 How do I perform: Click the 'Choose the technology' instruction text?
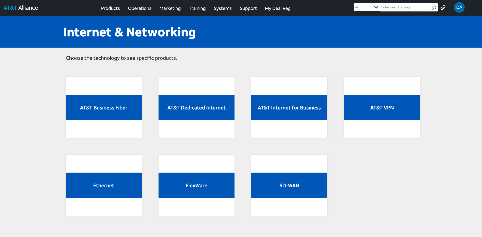pyautogui.click(x=121, y=58)
